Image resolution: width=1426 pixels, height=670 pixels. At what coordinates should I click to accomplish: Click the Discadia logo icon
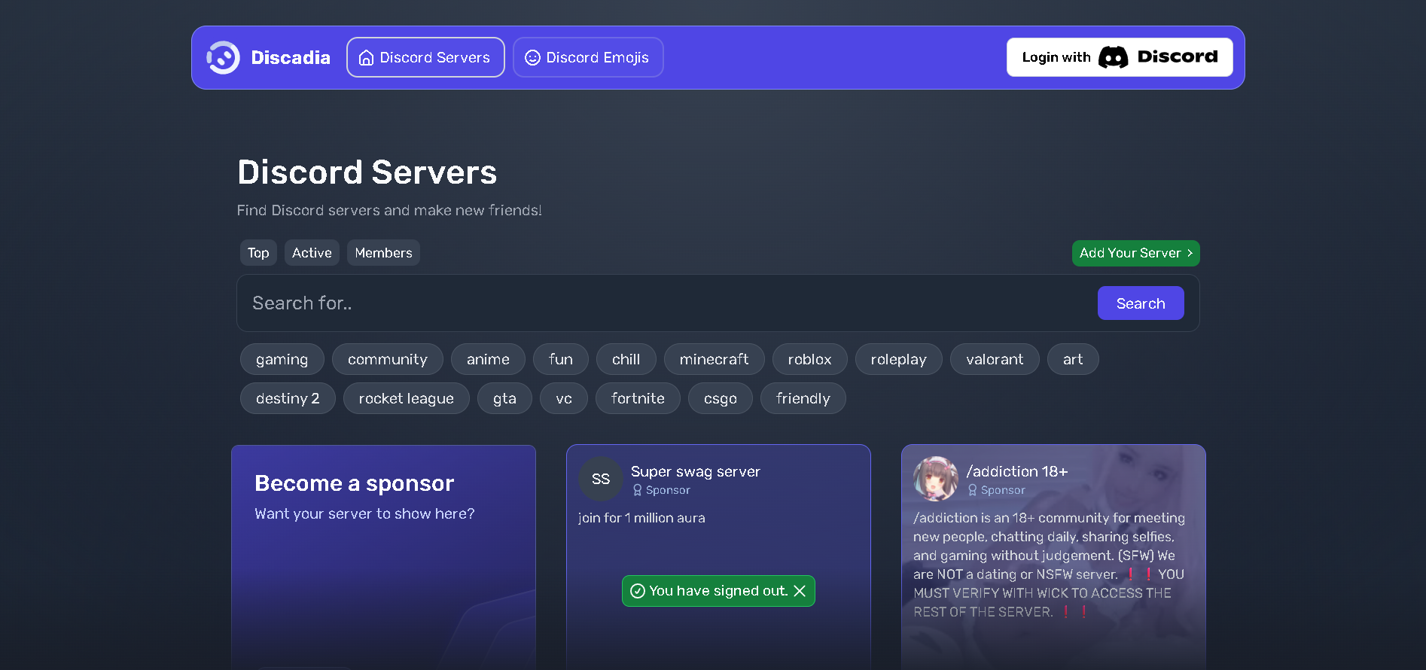click(x=223, y=58)
